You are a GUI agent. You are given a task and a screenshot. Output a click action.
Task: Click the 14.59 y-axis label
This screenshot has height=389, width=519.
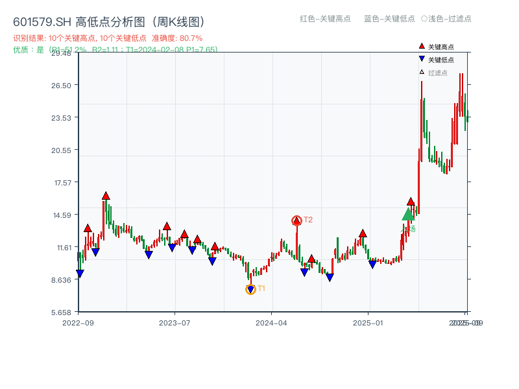(x=62, y=215)
